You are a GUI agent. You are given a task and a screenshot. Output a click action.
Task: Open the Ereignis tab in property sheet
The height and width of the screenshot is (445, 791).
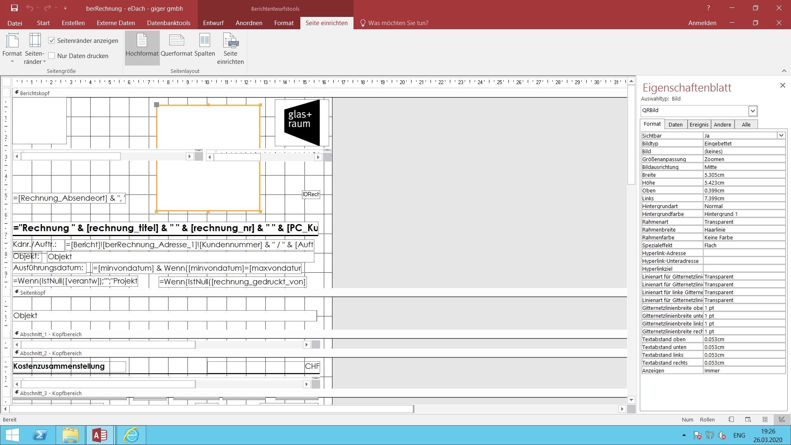pyautogui.click(x=699, y=124)
